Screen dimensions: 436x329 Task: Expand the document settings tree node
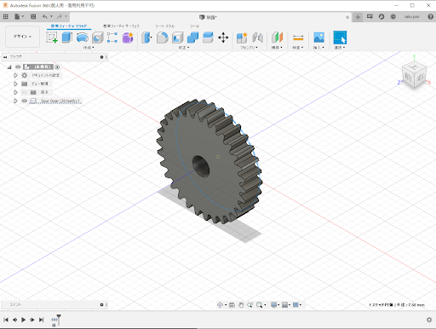(15, 75)
